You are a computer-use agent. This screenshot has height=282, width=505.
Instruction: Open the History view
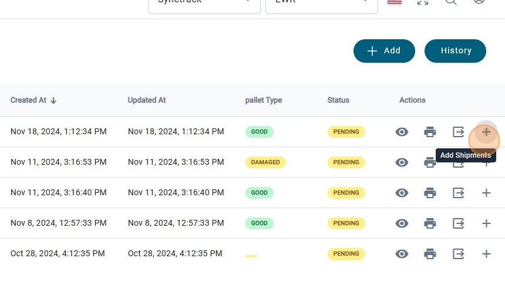pyautogui.click(x=455, y=51)
